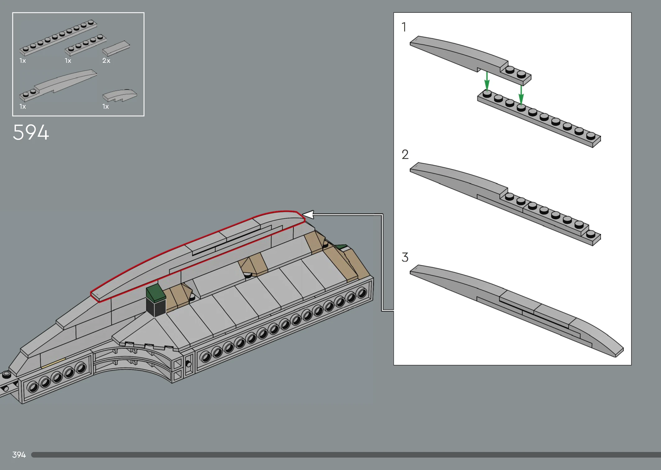Click the left green placement arrow
This screenshot has width=661, height=470.
point(487,81)
